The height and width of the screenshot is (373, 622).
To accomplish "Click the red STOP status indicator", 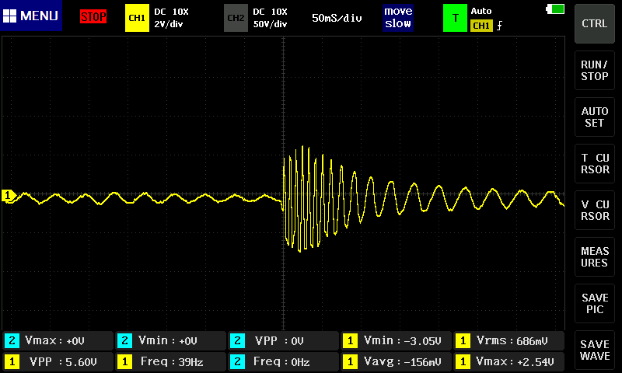I will pyautogui.click(x=93, y=16).
